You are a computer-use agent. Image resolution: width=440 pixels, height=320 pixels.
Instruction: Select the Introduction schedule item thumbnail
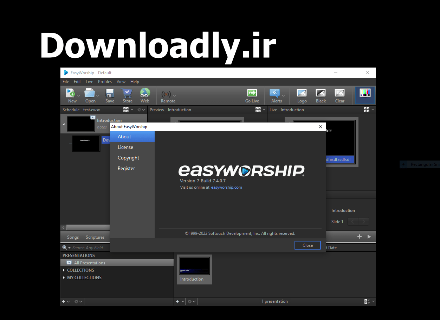pos(80,124)
